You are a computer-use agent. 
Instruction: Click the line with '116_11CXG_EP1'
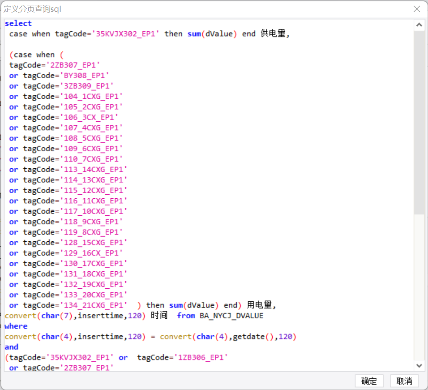(68, 201)
